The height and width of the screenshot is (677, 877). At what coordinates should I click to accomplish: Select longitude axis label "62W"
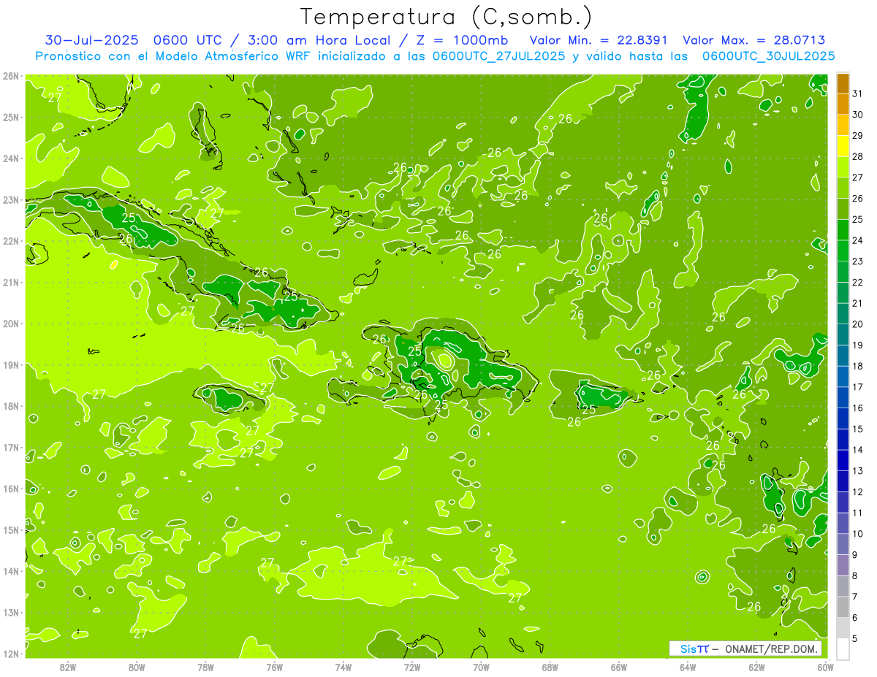click(757, 668)
